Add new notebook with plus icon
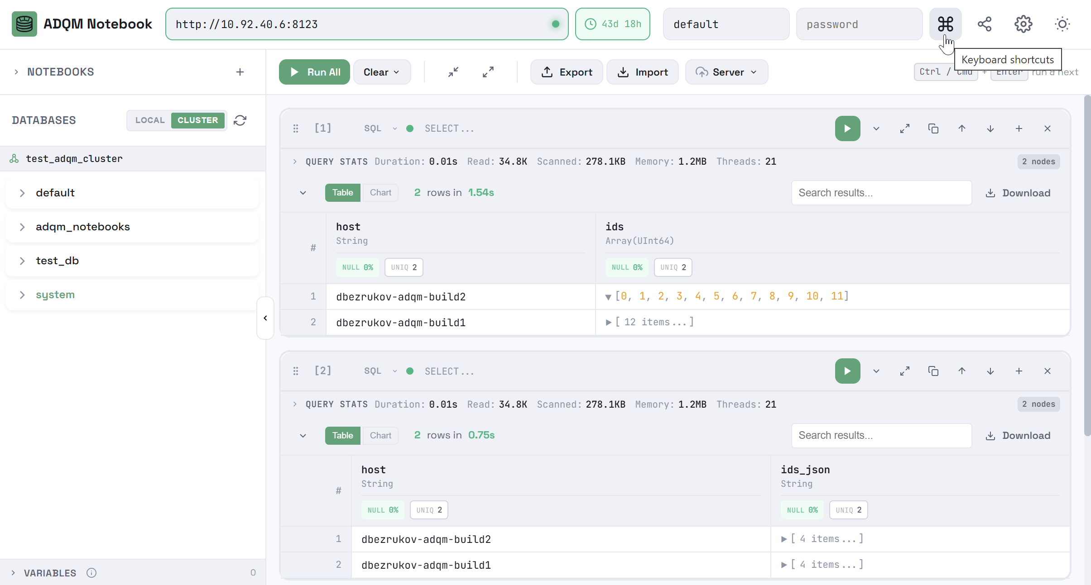 [x=240, y=72]
